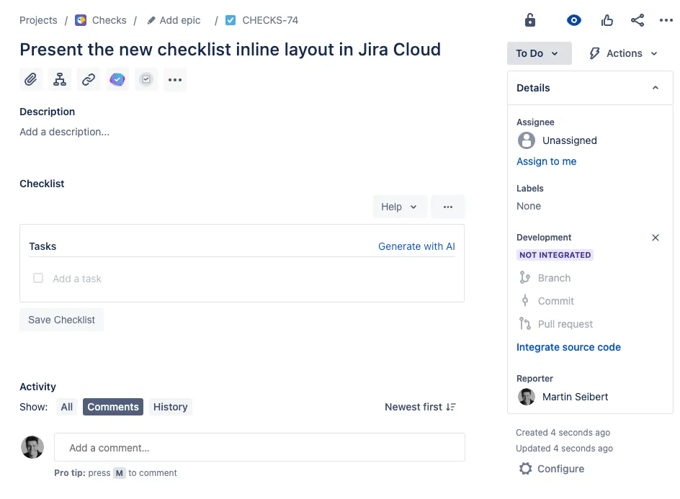This screenshot has width=680, height=499.
Task: Open the Actions dropdown menu
Action: coord(623,53)
